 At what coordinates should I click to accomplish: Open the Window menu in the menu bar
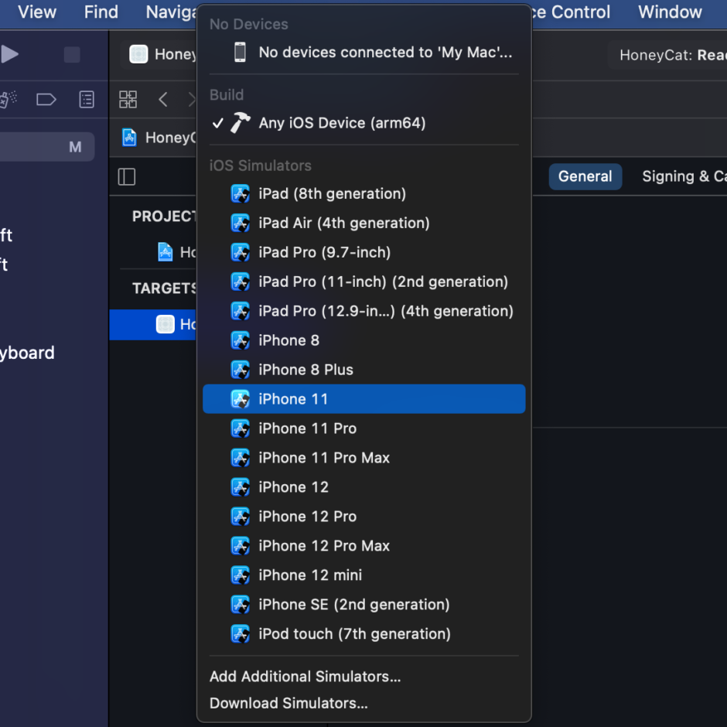coord(670,12)
